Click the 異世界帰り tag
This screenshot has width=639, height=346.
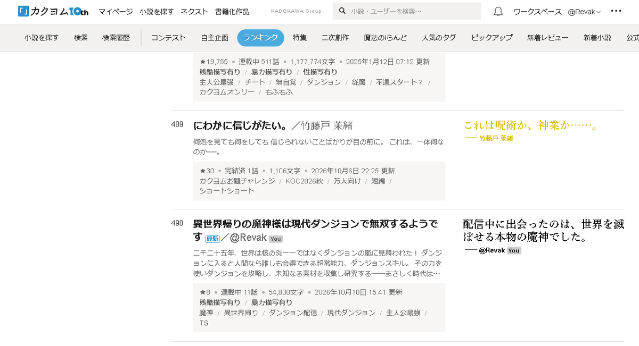coord(241,313)
